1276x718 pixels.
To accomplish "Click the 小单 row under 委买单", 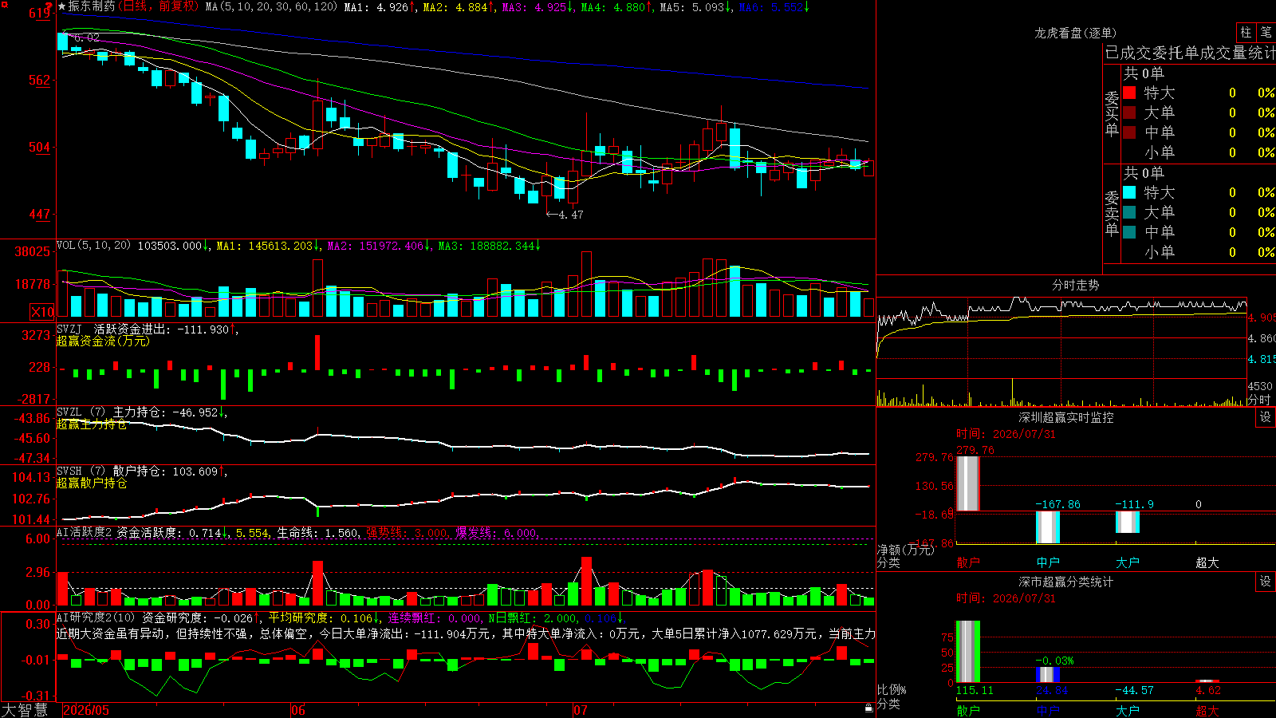I will [x=1199, y=152].
